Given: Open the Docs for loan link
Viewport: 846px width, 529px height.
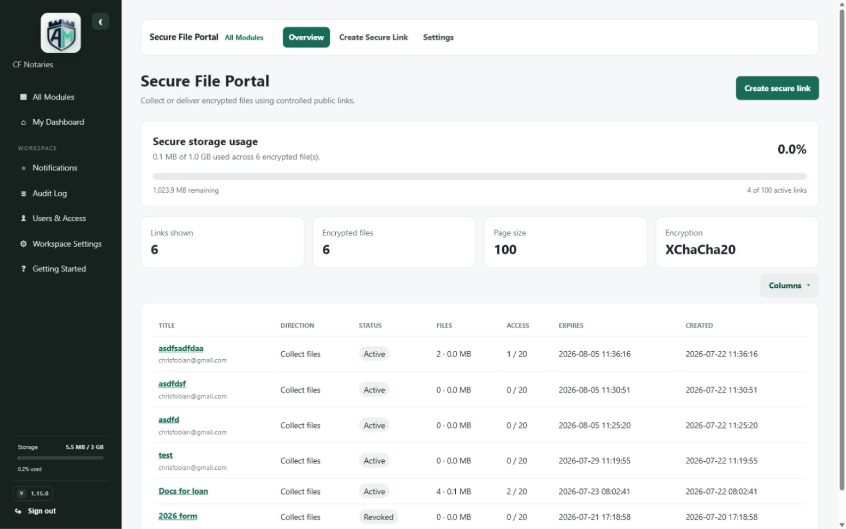Looking at the screenshot, I should pos(183,491).
